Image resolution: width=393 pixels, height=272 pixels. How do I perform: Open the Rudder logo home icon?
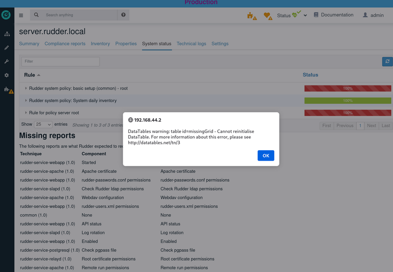point(6,15)
